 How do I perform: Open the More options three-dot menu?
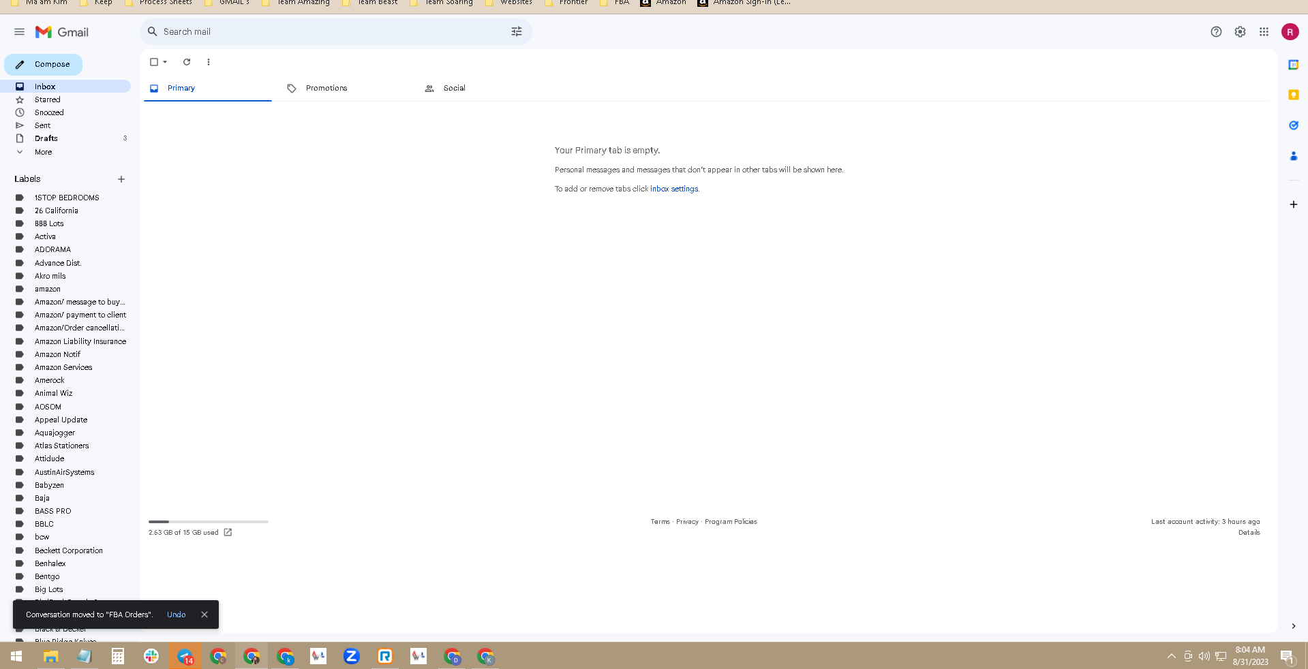[x=209, y=62]
